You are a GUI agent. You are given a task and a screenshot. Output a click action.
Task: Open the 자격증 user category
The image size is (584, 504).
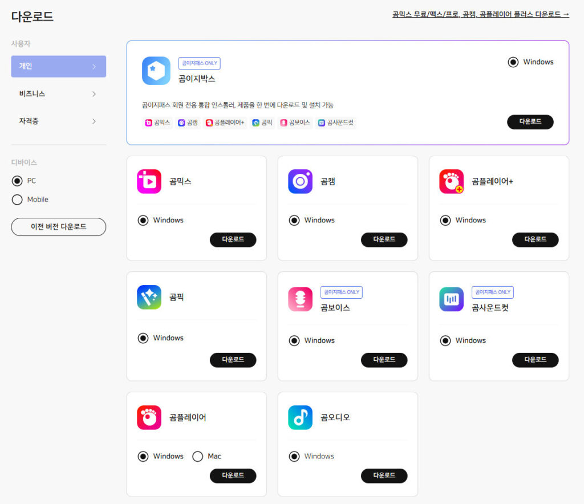(x=29, y=121)
